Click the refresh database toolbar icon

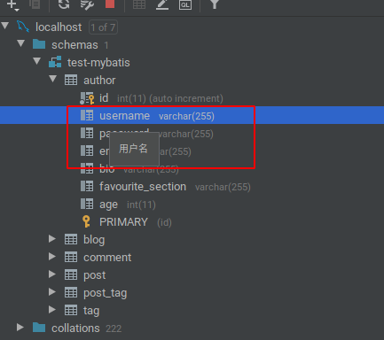pyautogui.click(x=64, y=4)
